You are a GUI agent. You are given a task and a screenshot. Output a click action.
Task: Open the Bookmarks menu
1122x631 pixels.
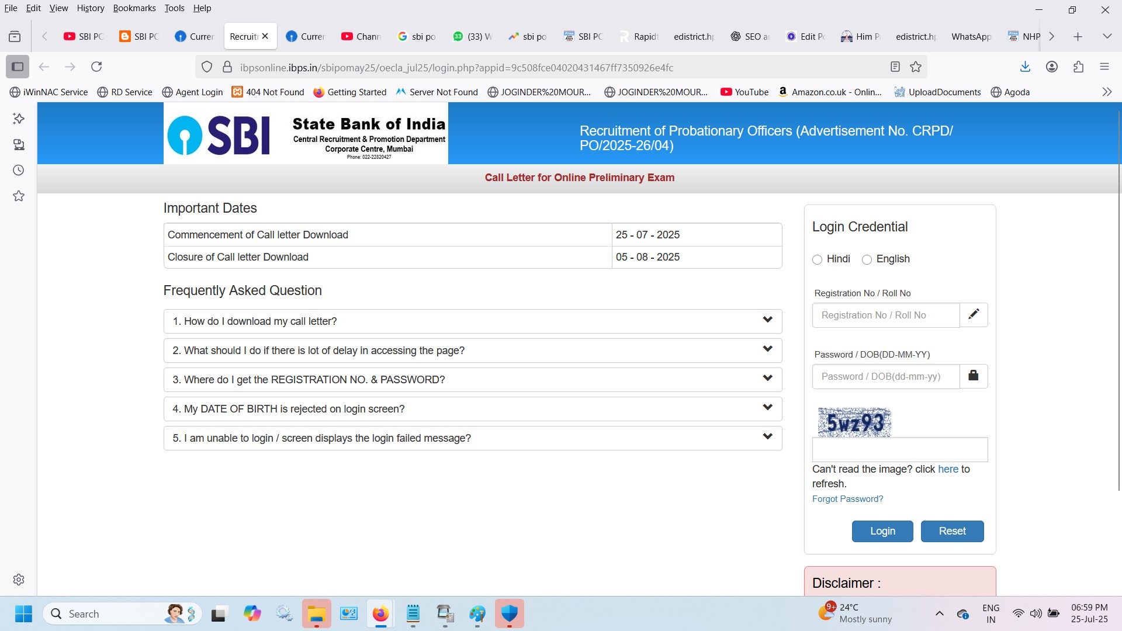pos(134,8)
